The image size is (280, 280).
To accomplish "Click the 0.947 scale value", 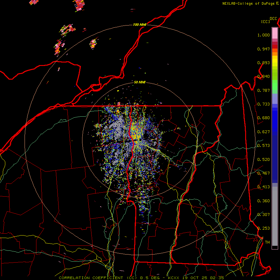I will (x=264, y=49).
